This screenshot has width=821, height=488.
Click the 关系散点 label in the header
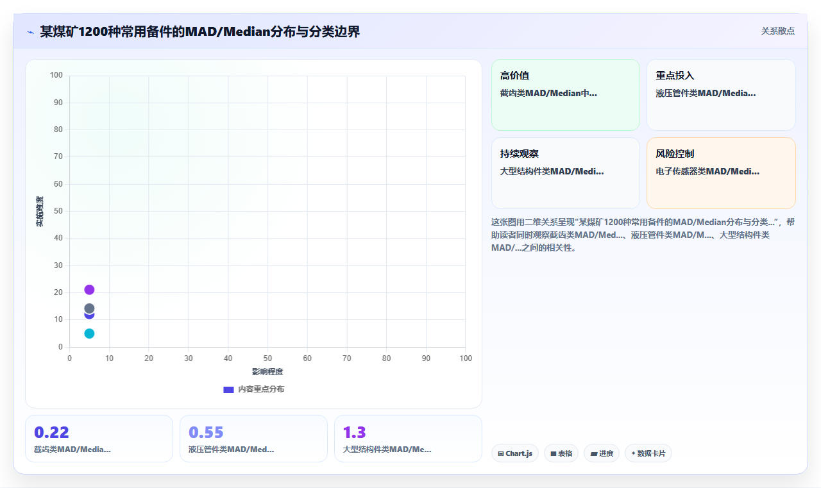tap(778, 31)
